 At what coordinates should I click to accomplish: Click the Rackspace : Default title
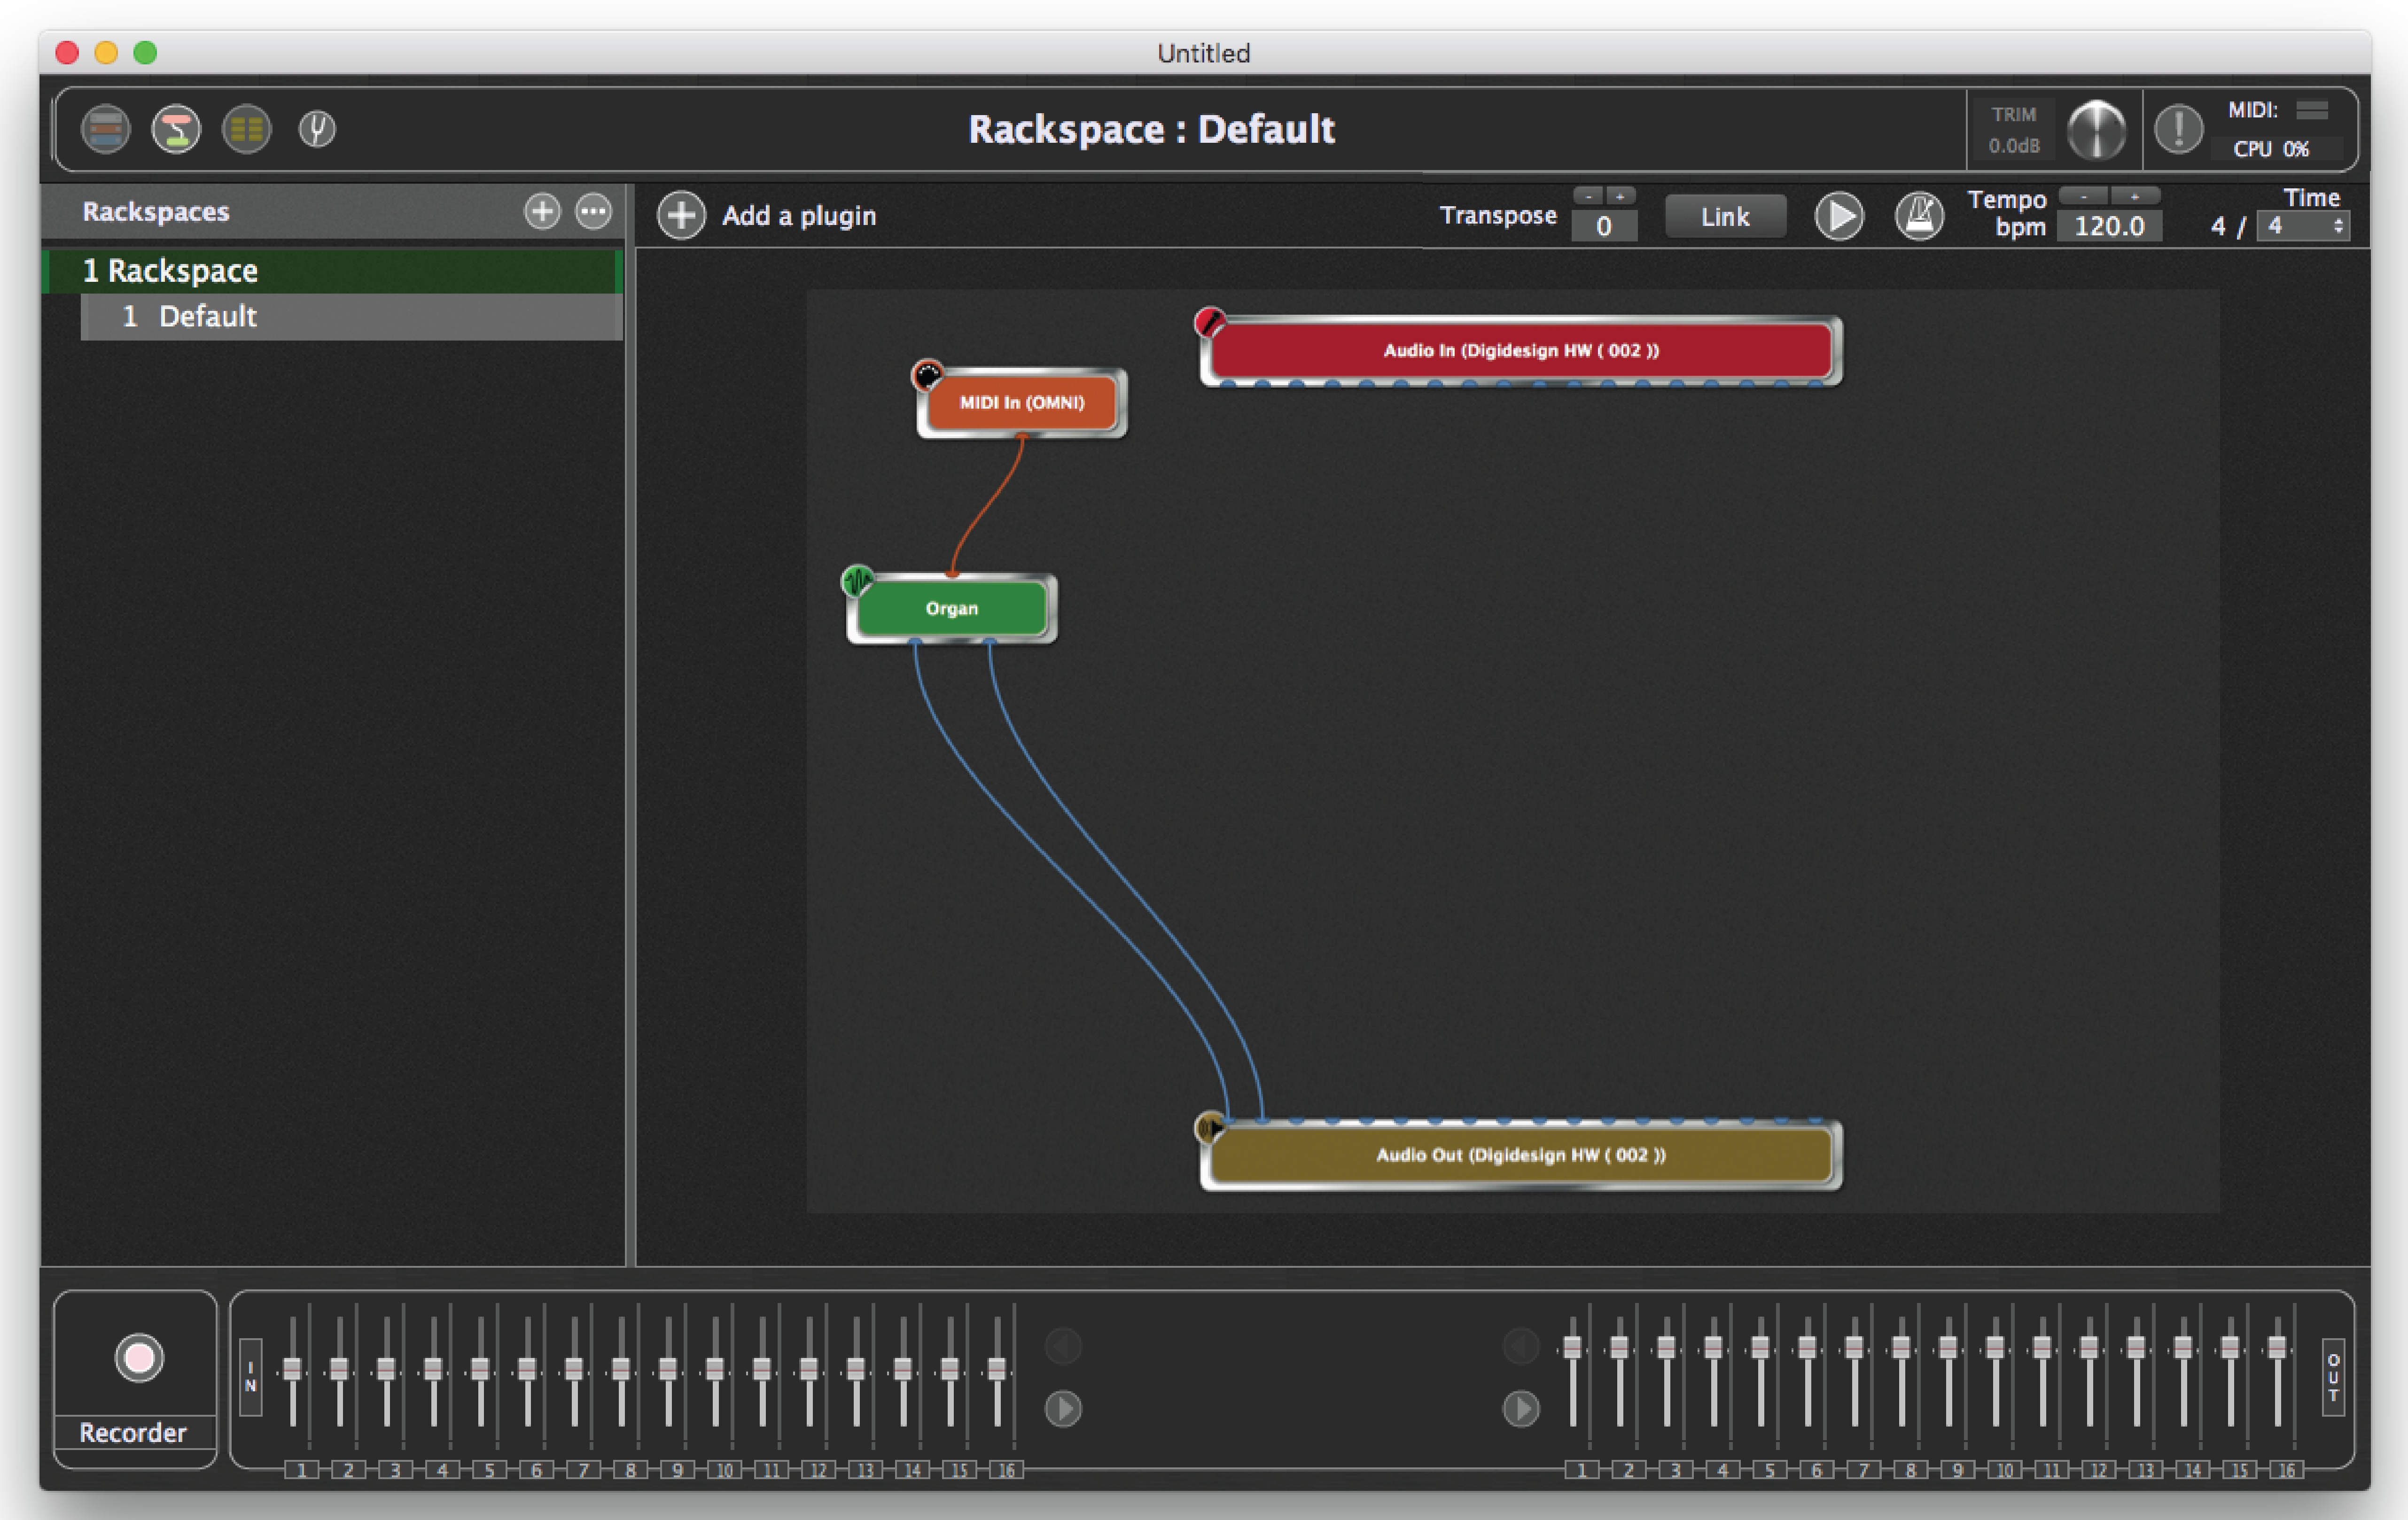pos(1151,129)
